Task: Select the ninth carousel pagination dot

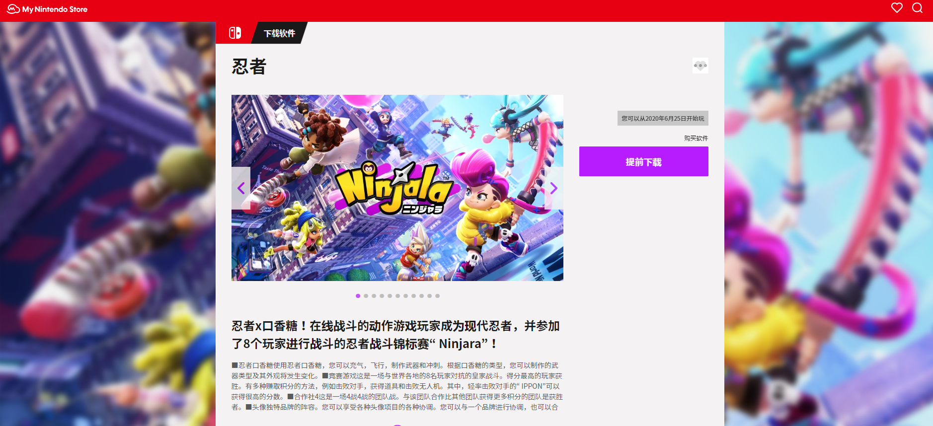Action: [422, 296]
